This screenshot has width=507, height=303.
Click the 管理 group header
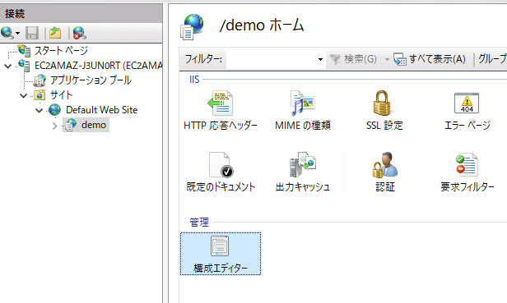[199, 222]
